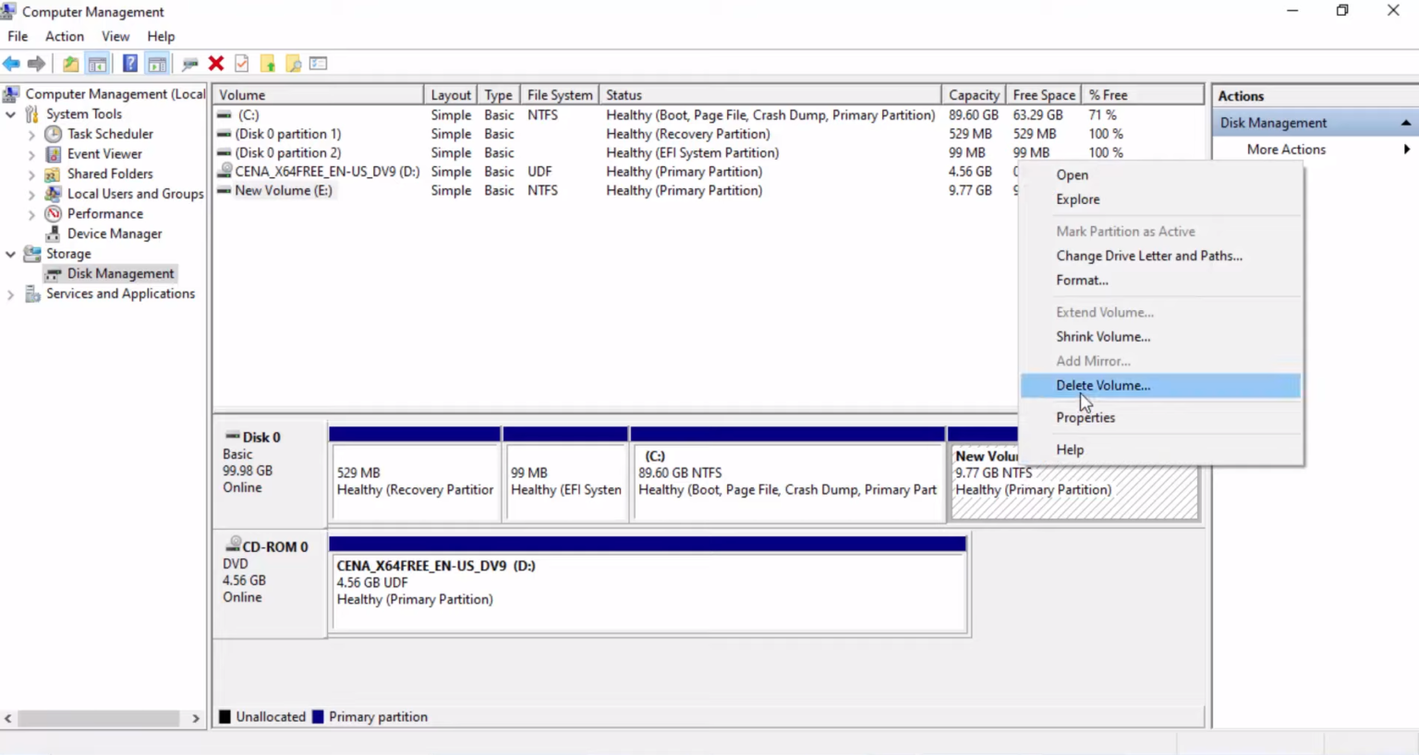Select Services and Applications in the sidebar
This screenshot has height=755, width=1419.
[120, 294]
